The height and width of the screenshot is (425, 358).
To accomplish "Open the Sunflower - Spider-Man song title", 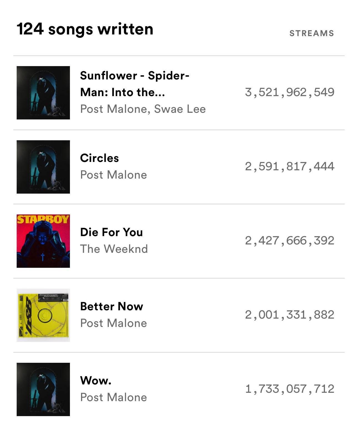I will pyautogui.click(x=135, y=84).
